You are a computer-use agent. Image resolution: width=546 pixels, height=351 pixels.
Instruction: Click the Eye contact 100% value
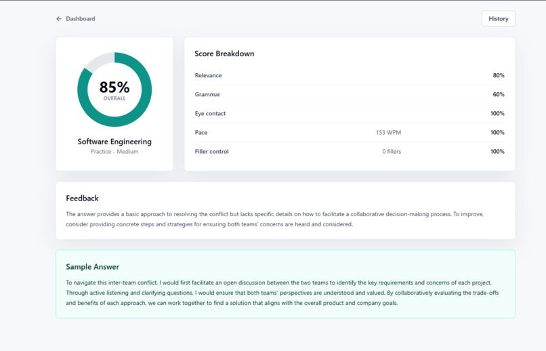(497, 114)
